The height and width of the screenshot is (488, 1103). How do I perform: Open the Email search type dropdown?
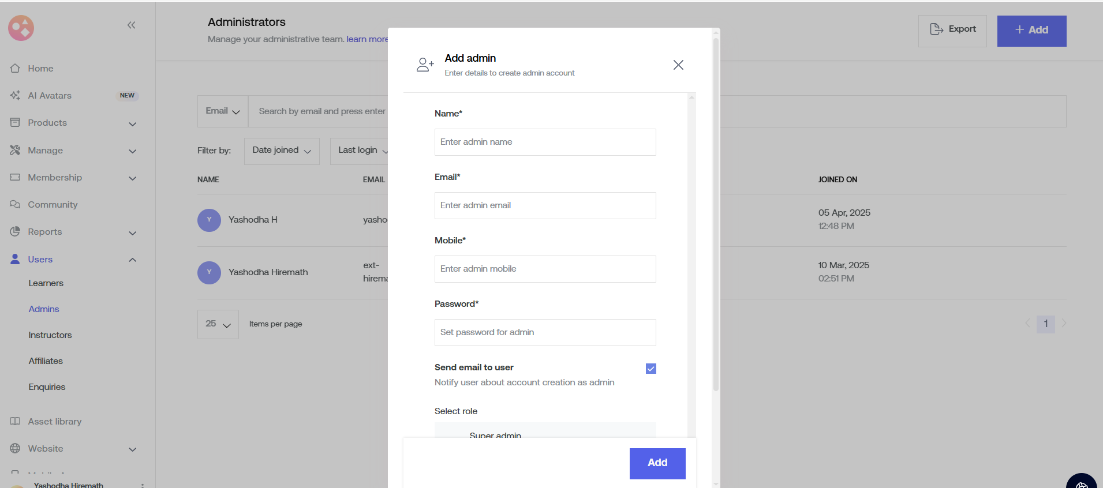tap(223, 111)
